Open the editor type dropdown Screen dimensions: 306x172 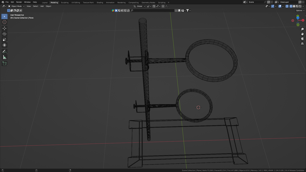4,6
